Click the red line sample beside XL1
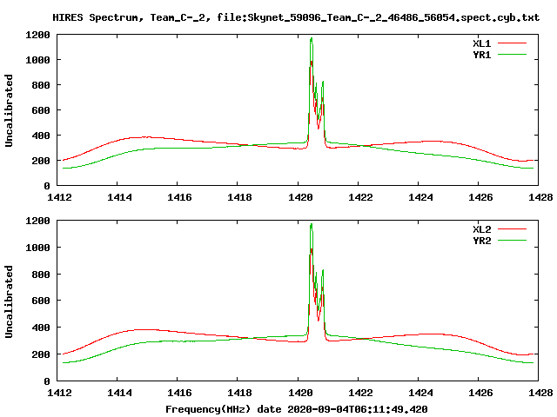The image size is (557, 417). click(x=512, y=43)
